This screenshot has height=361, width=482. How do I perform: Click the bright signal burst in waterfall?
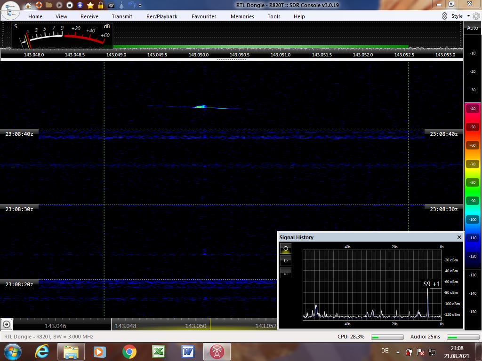pyautogui.click(x=201, y=107)
